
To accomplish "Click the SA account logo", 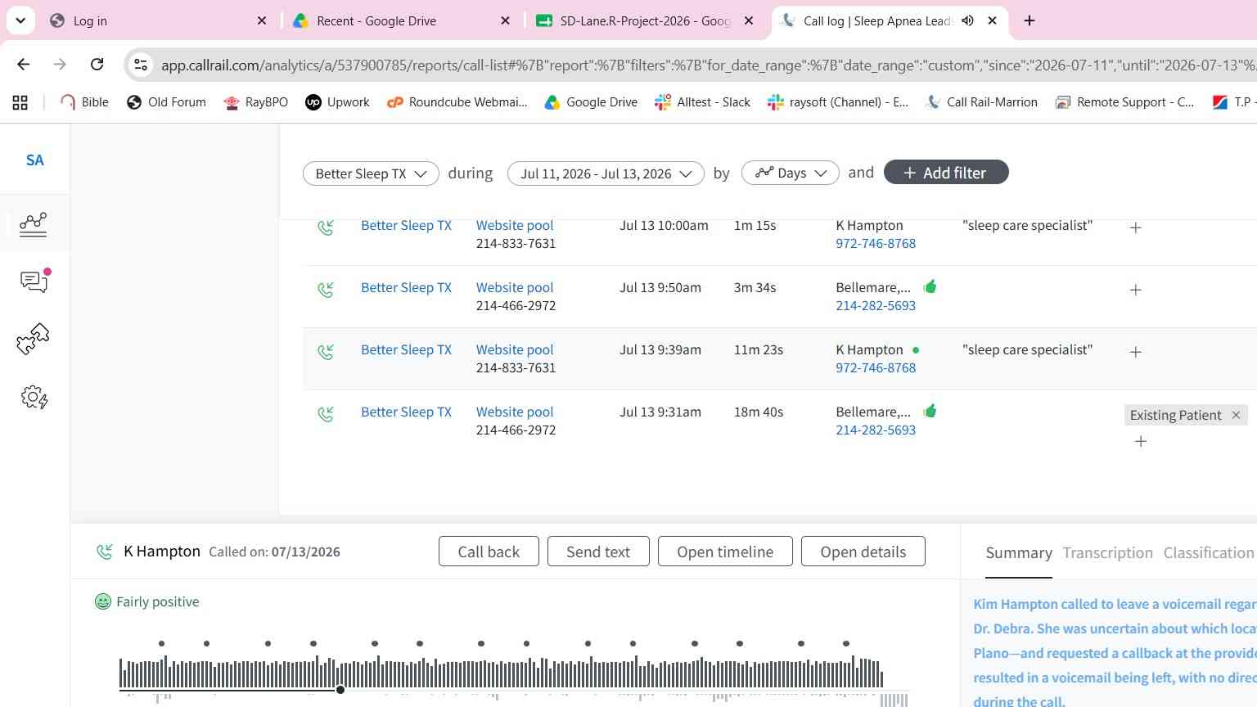I will click(x=34, y=160).
